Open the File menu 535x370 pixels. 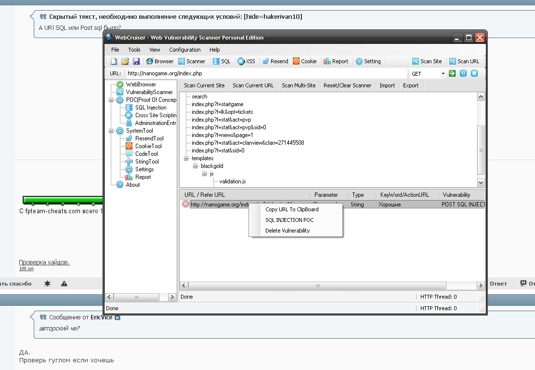click(115, 50)
